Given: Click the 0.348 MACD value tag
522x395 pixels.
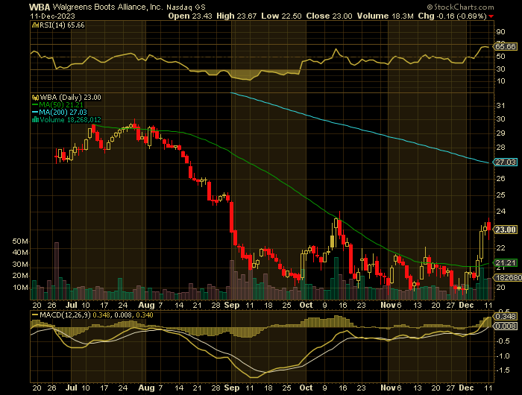Looking at the screenshot, I should point(506,316).
